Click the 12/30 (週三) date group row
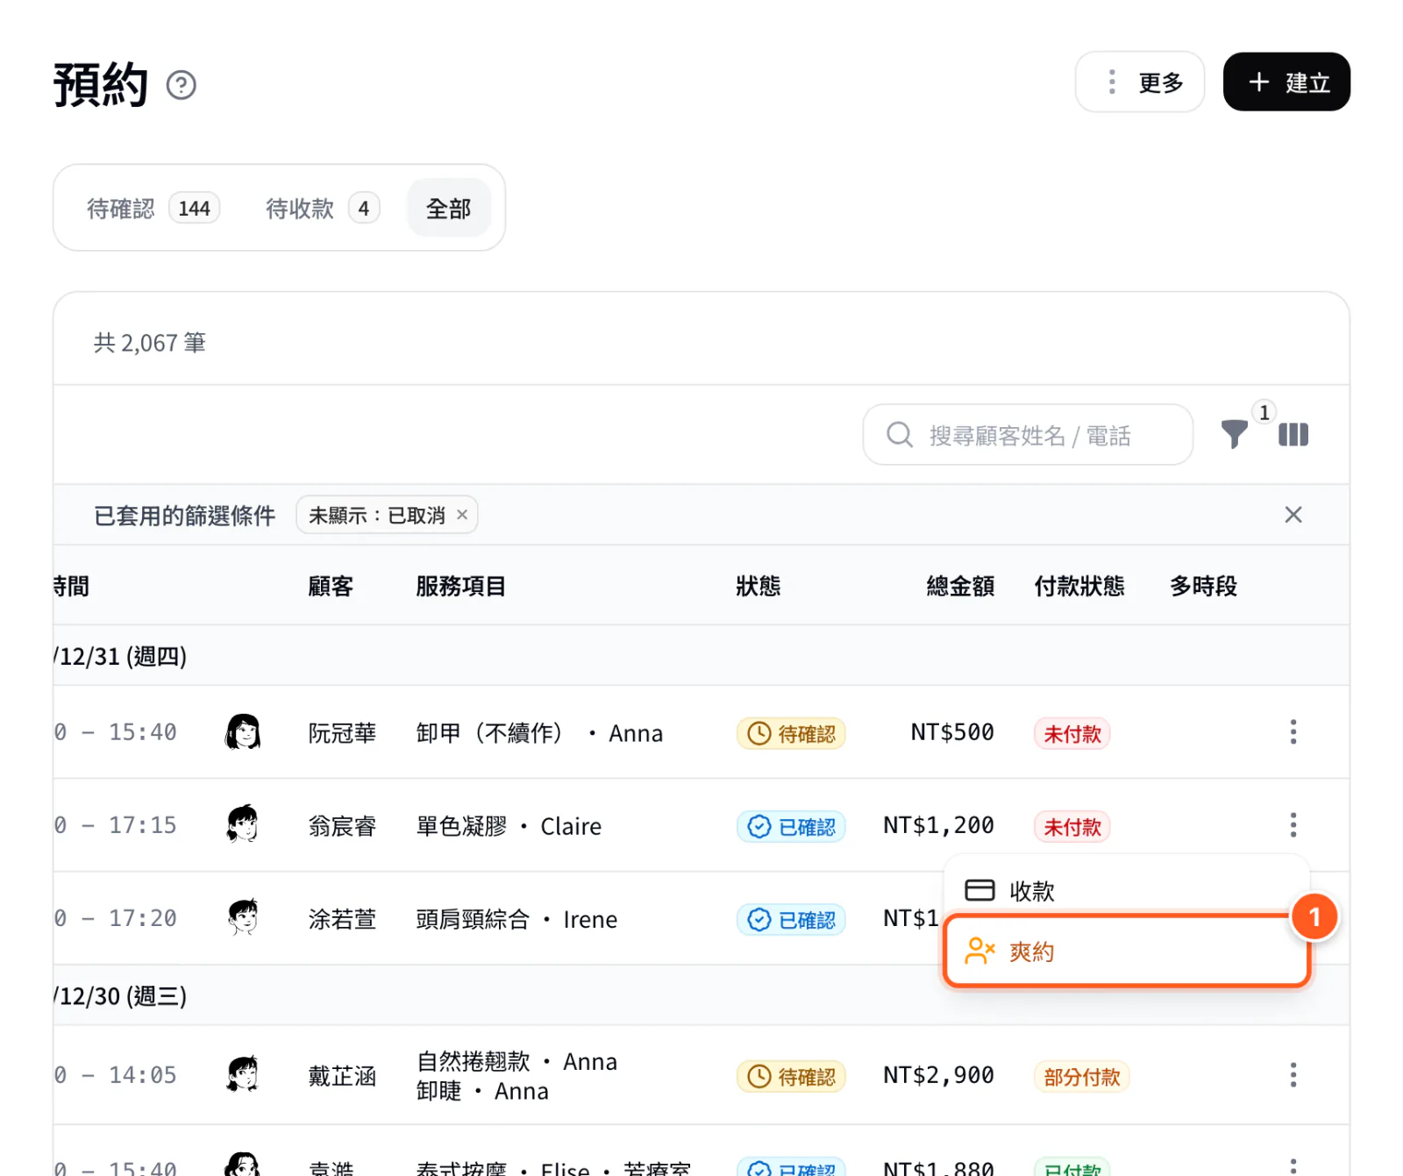This screenshot has height=1176, width=1403. tap(701, 995)
